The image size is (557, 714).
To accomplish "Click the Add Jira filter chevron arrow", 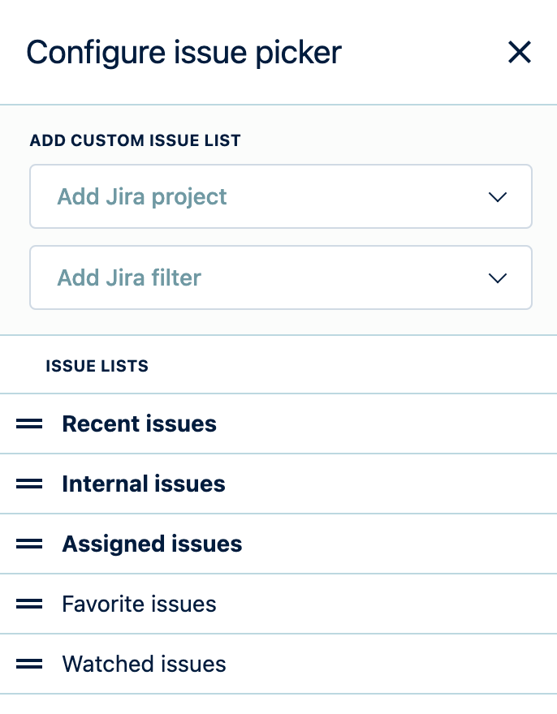I will click(x=497, y=278).
